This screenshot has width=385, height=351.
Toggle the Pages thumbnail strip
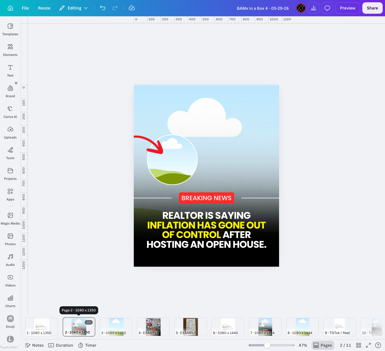click(x=323, y=345)
